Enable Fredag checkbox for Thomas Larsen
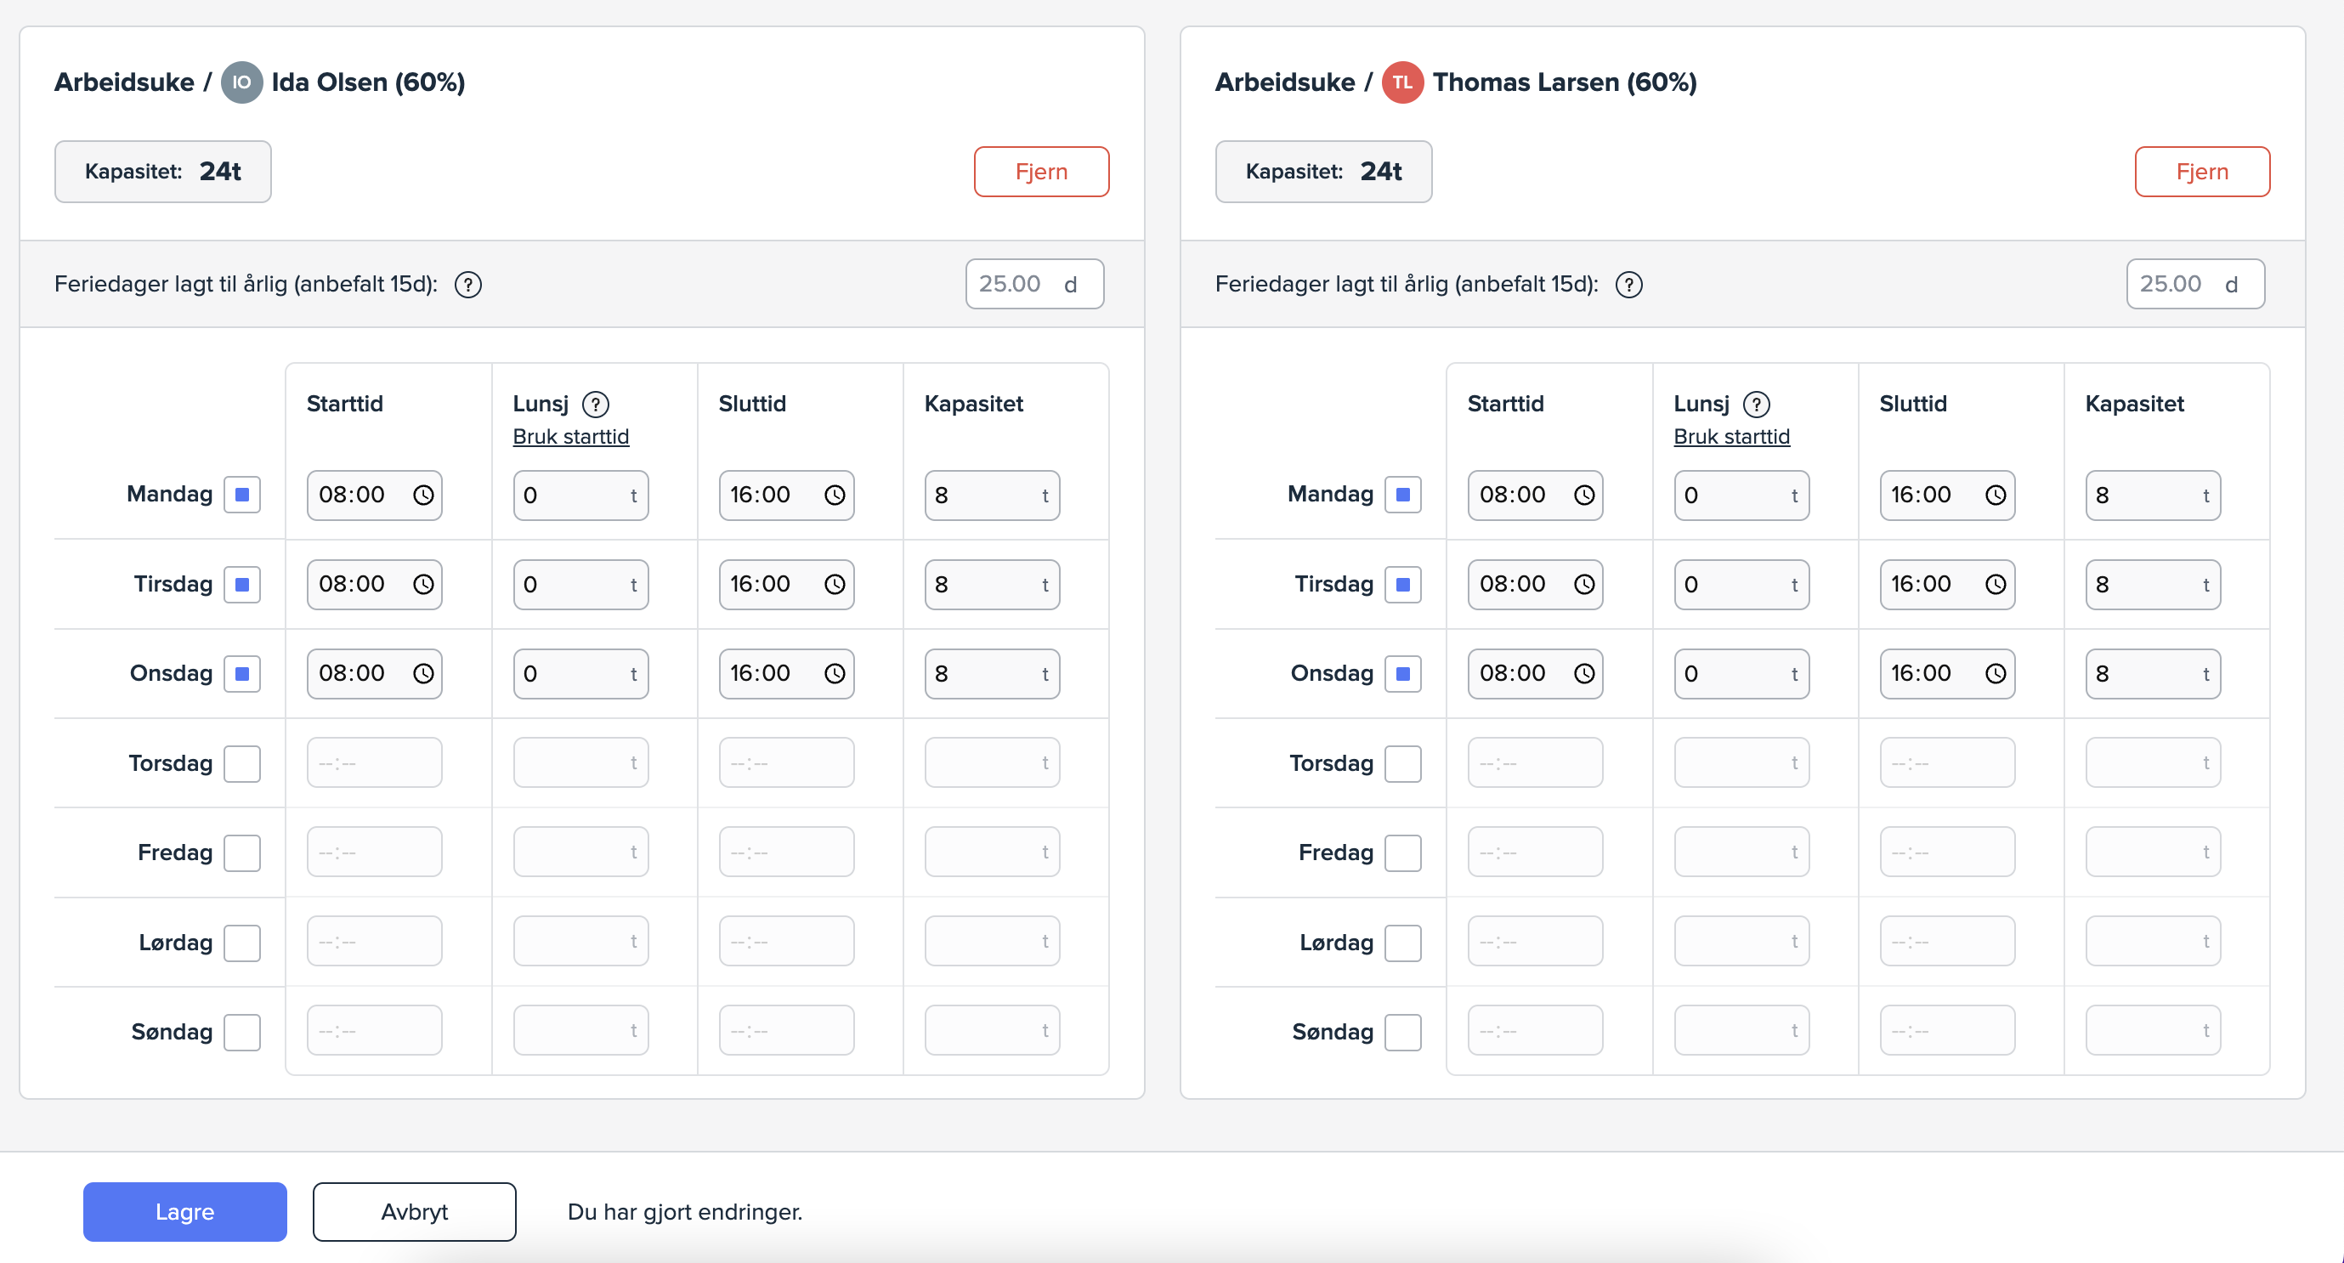 1402,852
